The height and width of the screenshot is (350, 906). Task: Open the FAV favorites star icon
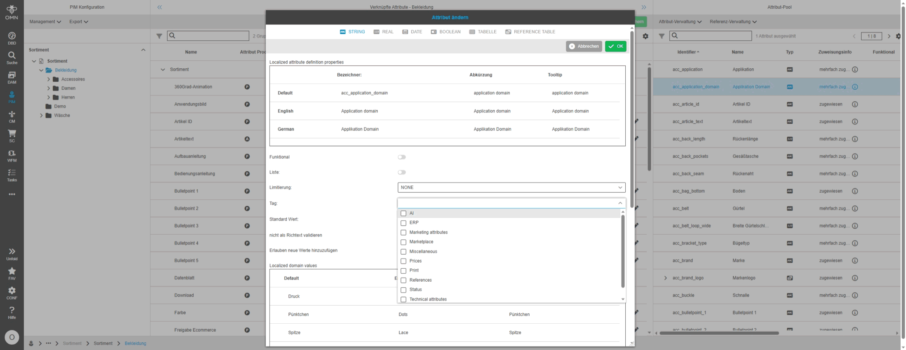[12, 273]
